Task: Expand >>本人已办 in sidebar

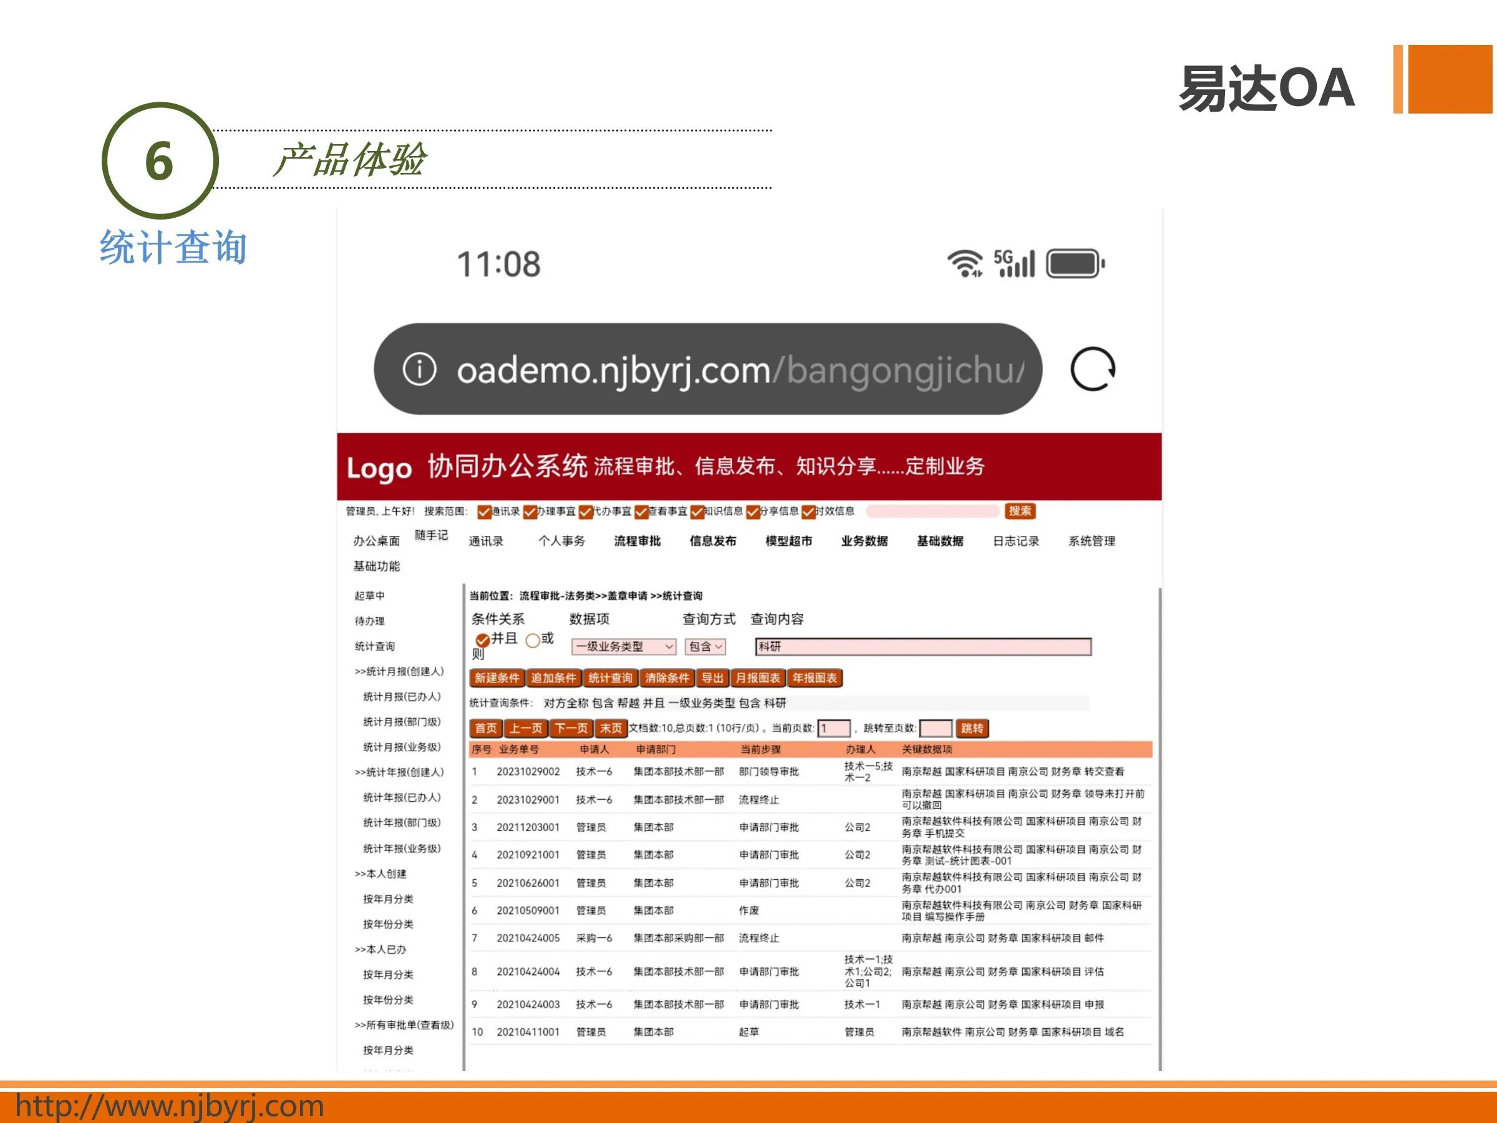Action: (380, 950)
